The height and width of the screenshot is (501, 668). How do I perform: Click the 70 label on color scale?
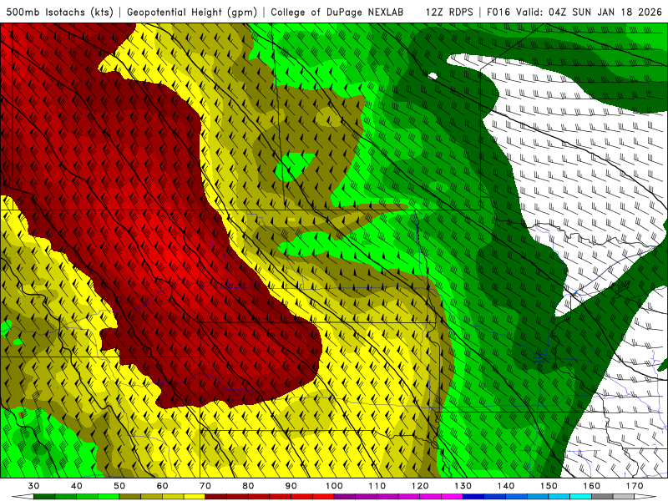tap(205, 486)
